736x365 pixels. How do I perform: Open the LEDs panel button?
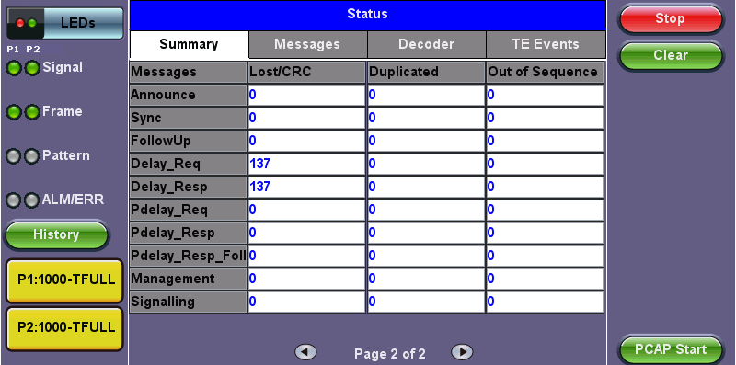pos(65,23)
